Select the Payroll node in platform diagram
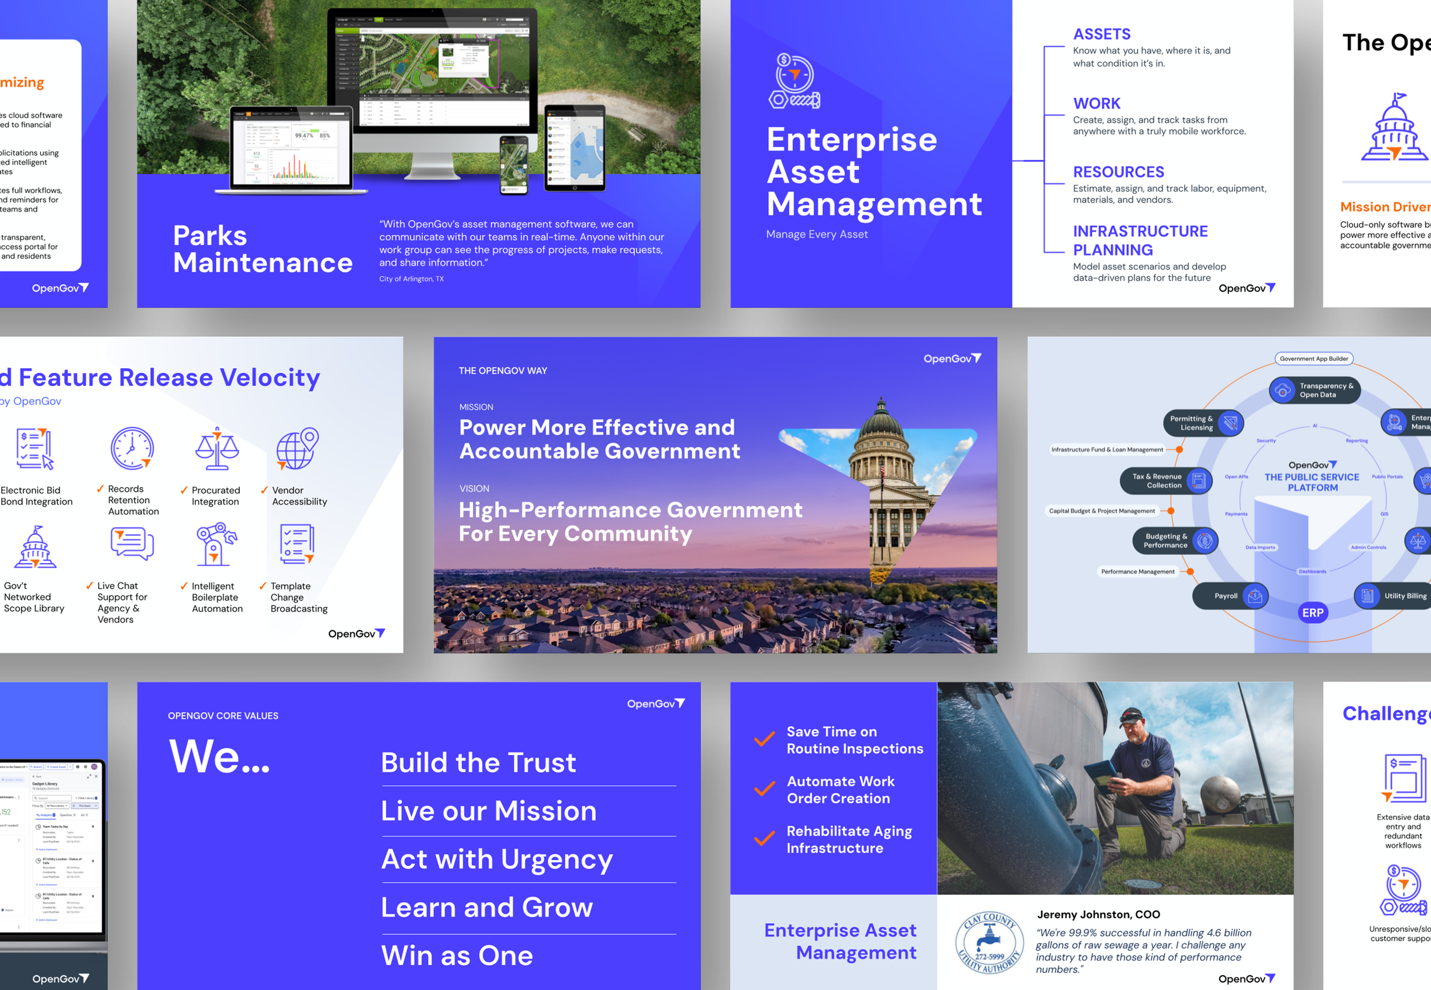 [x=1230, y=595]
